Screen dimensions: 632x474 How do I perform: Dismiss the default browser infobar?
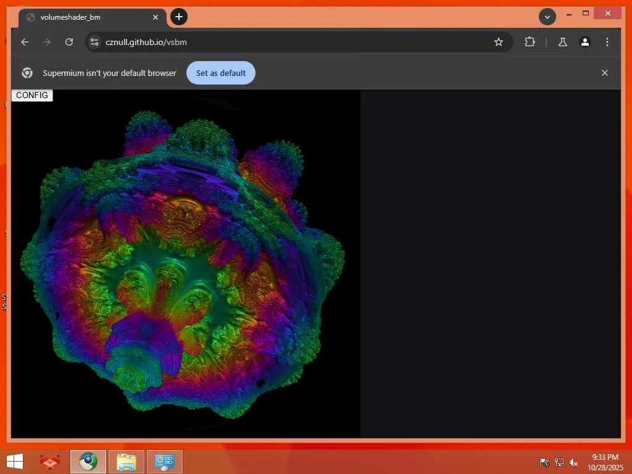pyautogui.click(x=605, y=73)
